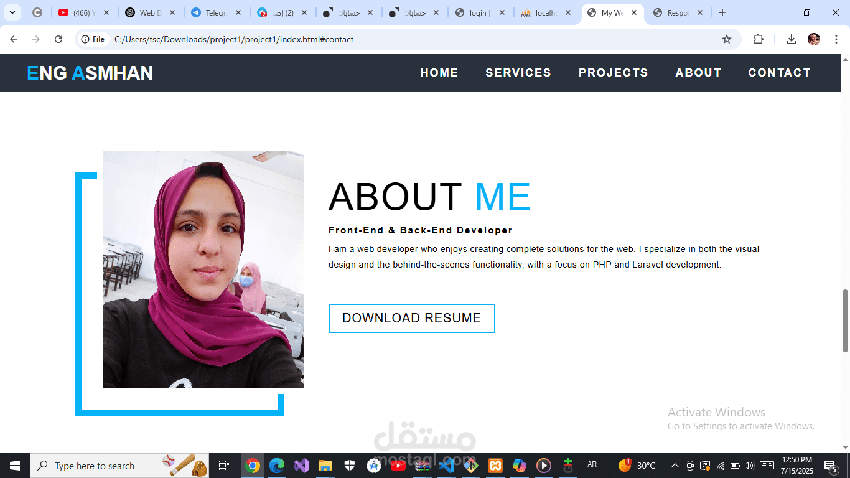The width and height of the screenshot is (850, 478).
Task: Open a new browser tab
Action: (722, 12)
